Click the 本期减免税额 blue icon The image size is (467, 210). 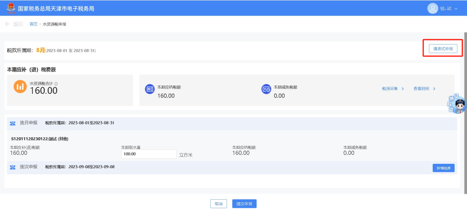(266, 89)
